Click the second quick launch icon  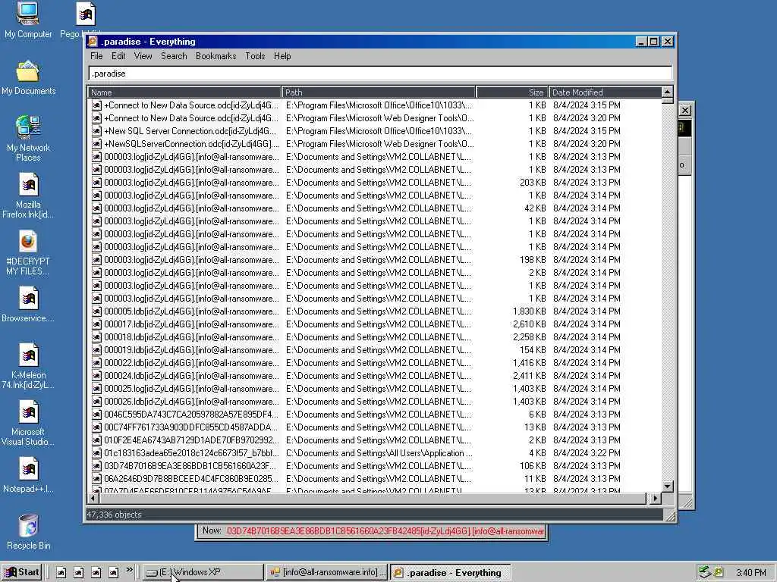78,572
